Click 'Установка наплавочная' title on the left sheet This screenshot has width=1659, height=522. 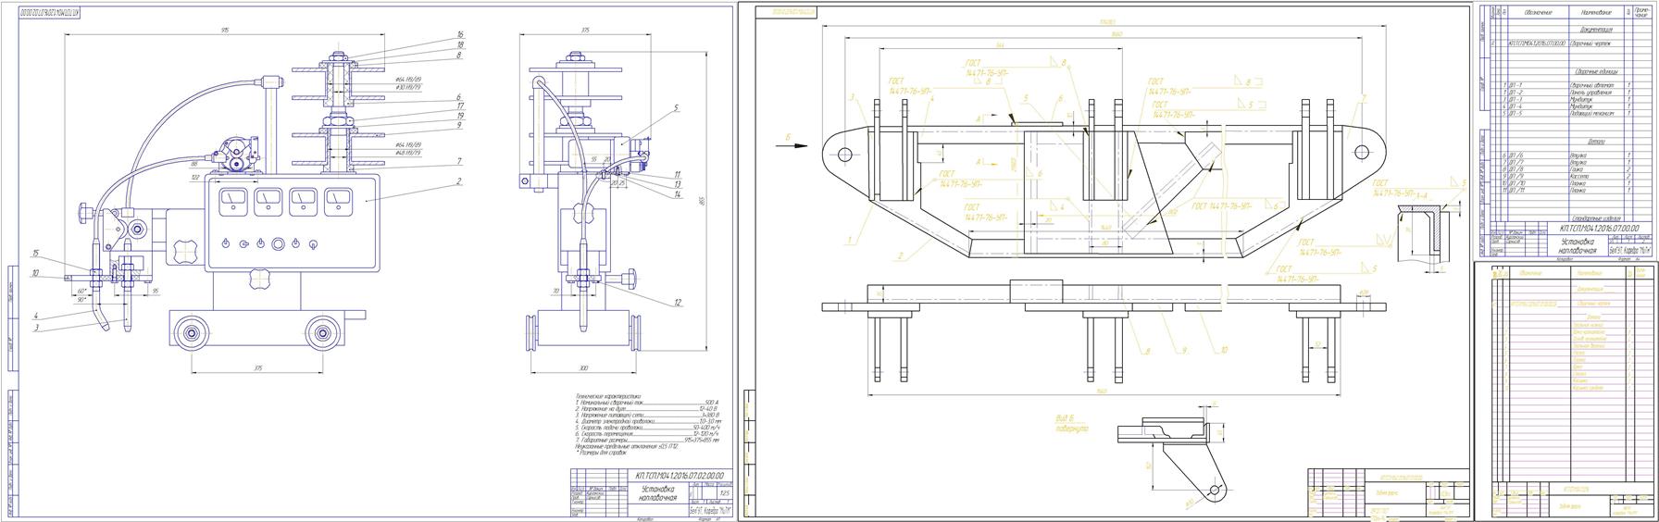(x=659, y=492)
